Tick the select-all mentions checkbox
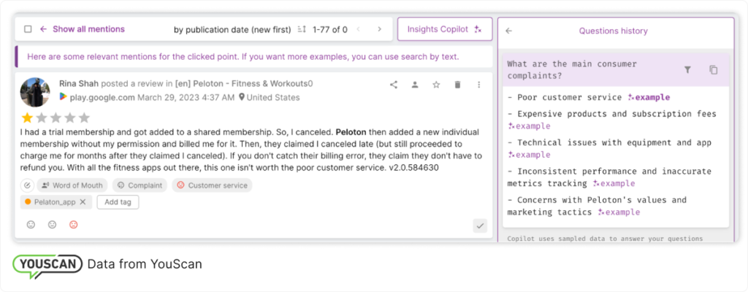The height and width of the screenshot is (292, 748). coord(28,29)
